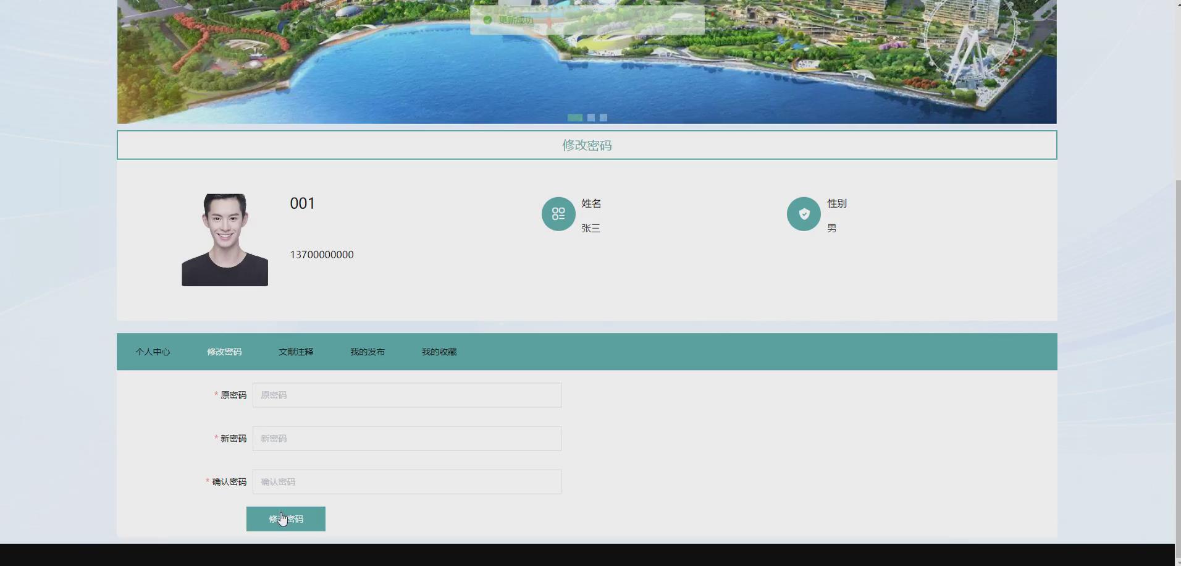Open the 我的收藏 tab
The height and width of the screenshot is (566, 1181).
439,352
